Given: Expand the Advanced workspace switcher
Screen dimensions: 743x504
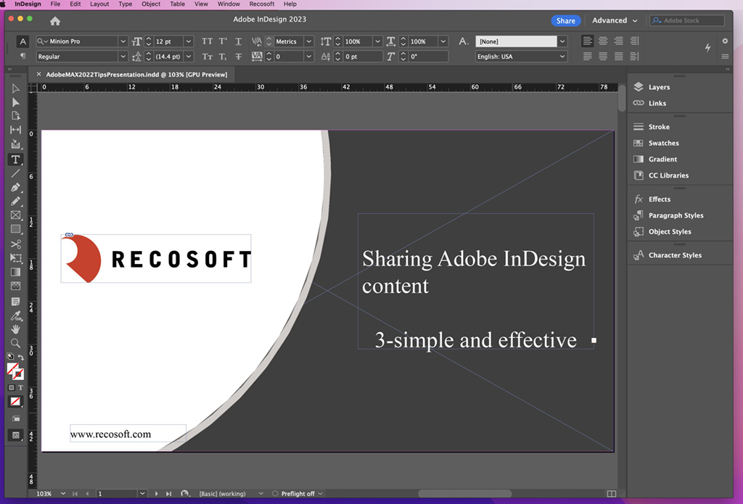Looking at the screenshot, I should (x=615, y=21).
